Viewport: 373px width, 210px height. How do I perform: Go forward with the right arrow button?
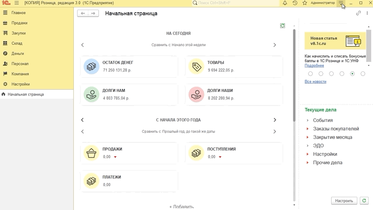pos(93,13)
